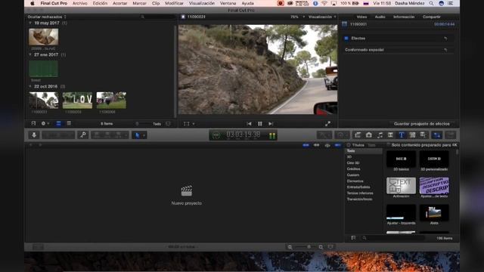Viewport: 484px width, 272px height.
Task: Click the Share project toolbar button
Action: click(451, 134)
